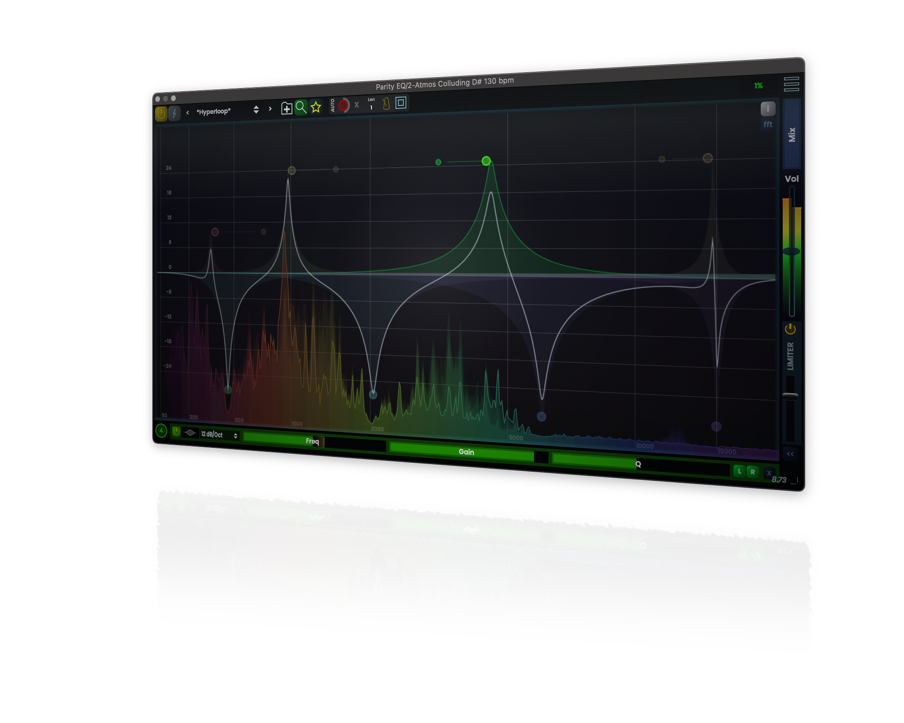Toggle the L channel button
Image resolution: width=904 pixels, height=723 pixels.
[x=739, y=471]
